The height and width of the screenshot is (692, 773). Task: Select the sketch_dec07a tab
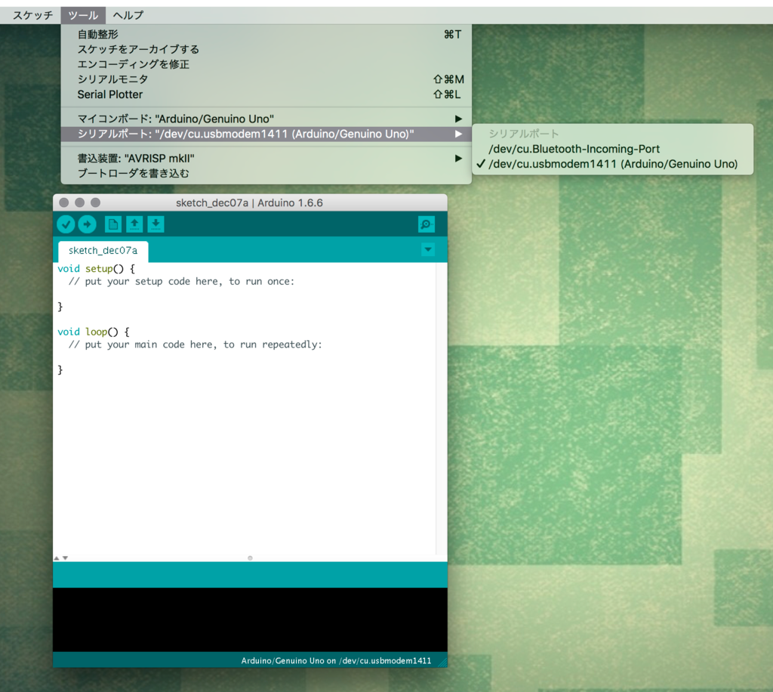pos(103,251)
